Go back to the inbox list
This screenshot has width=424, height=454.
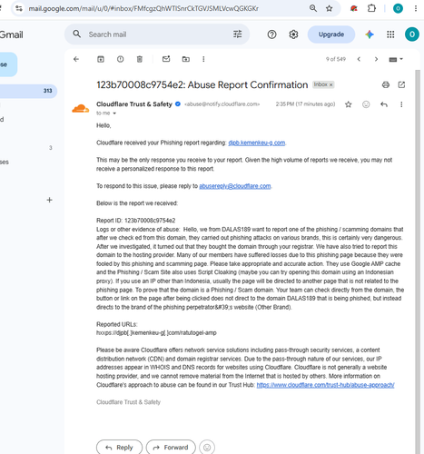(76, 59)
